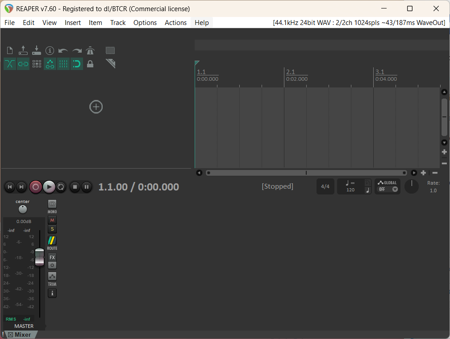The image size is (450, 339).
Task: Open project using the upload-arrow icon
Action: 23,50
